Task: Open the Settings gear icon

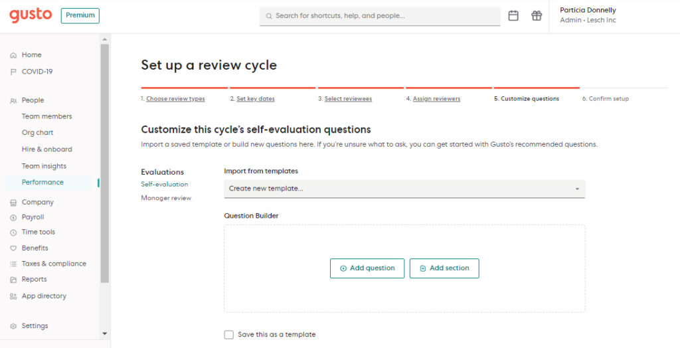Action: 13,326
